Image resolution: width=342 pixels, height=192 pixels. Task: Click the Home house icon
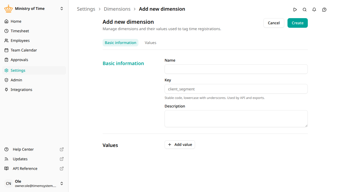[6, 21]
